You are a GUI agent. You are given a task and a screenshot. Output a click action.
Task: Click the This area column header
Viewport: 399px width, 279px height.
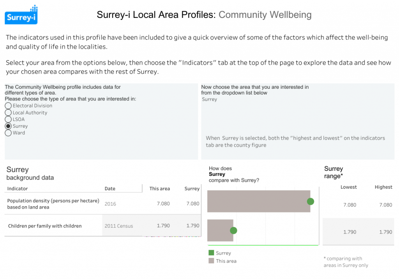coord(159,189)
